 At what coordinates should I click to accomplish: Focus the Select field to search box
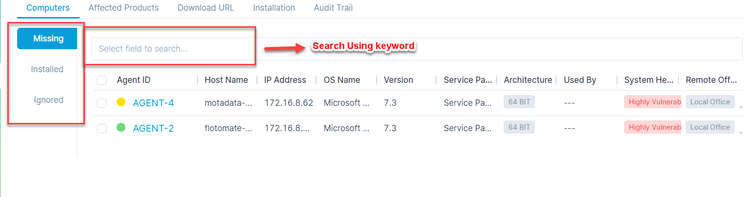coord(417,49)
